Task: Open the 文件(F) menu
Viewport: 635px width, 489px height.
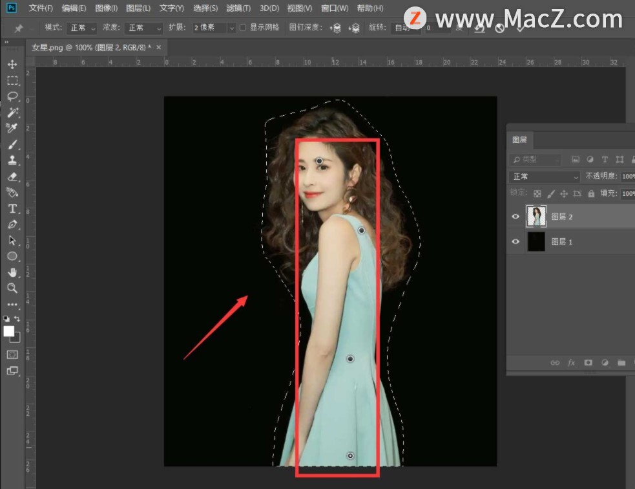Action: (x=41, y=8)
